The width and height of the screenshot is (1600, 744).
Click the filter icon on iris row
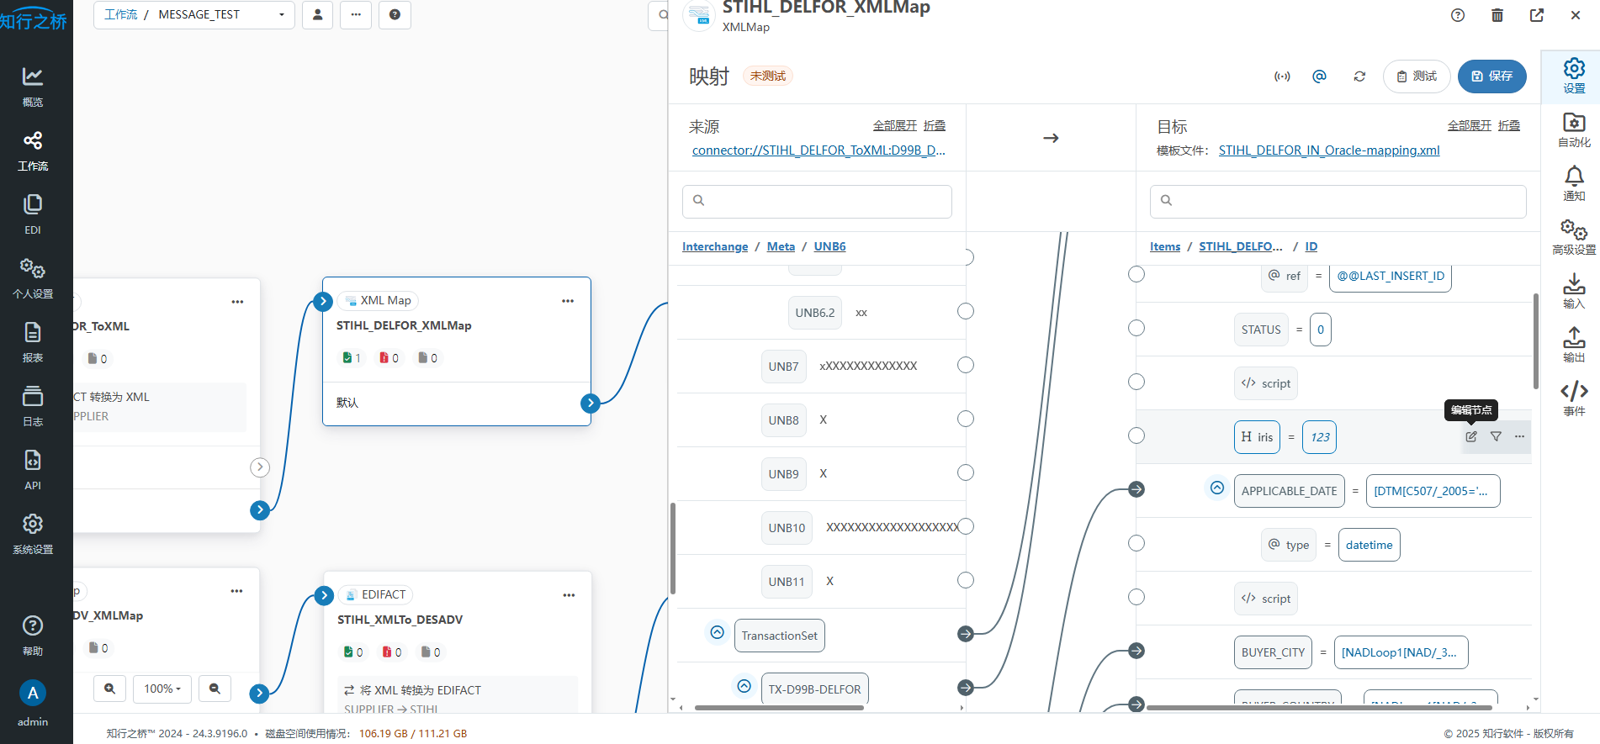[x=1496, y=436]
